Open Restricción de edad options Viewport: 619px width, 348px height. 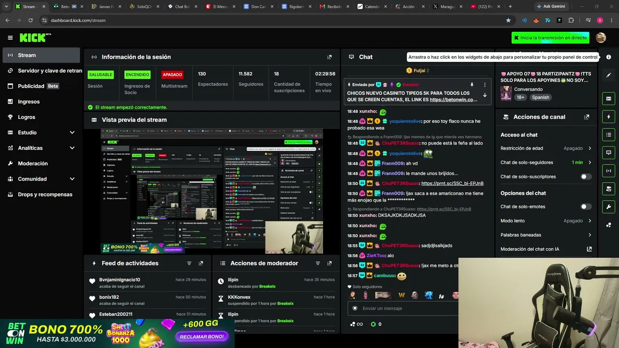pyautogui.click(x=546, y=148)
